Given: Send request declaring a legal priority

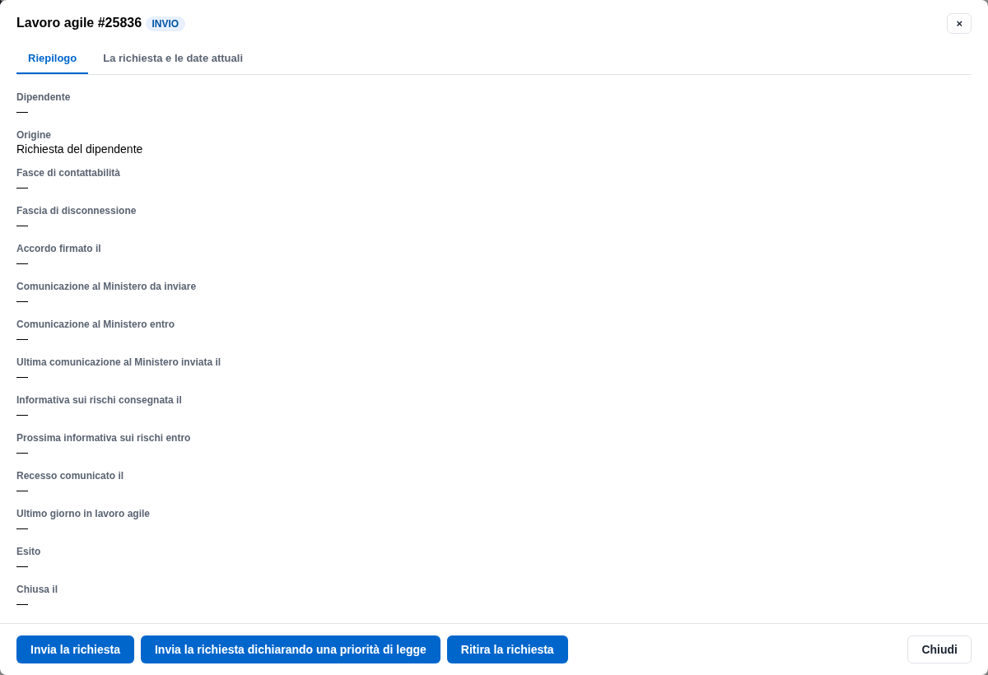Looking at the screenshot, I should pos(291,649).
